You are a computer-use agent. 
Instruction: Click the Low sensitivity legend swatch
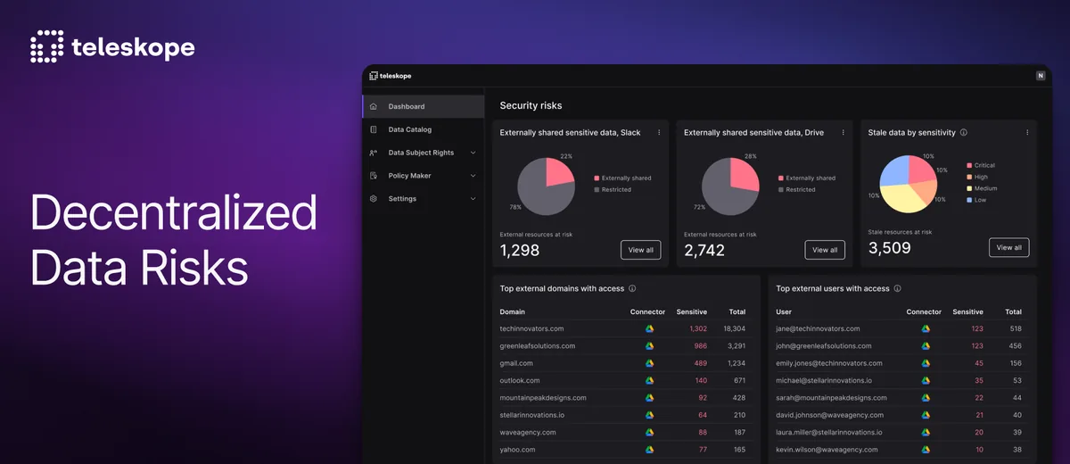click(x=969, y=200)
